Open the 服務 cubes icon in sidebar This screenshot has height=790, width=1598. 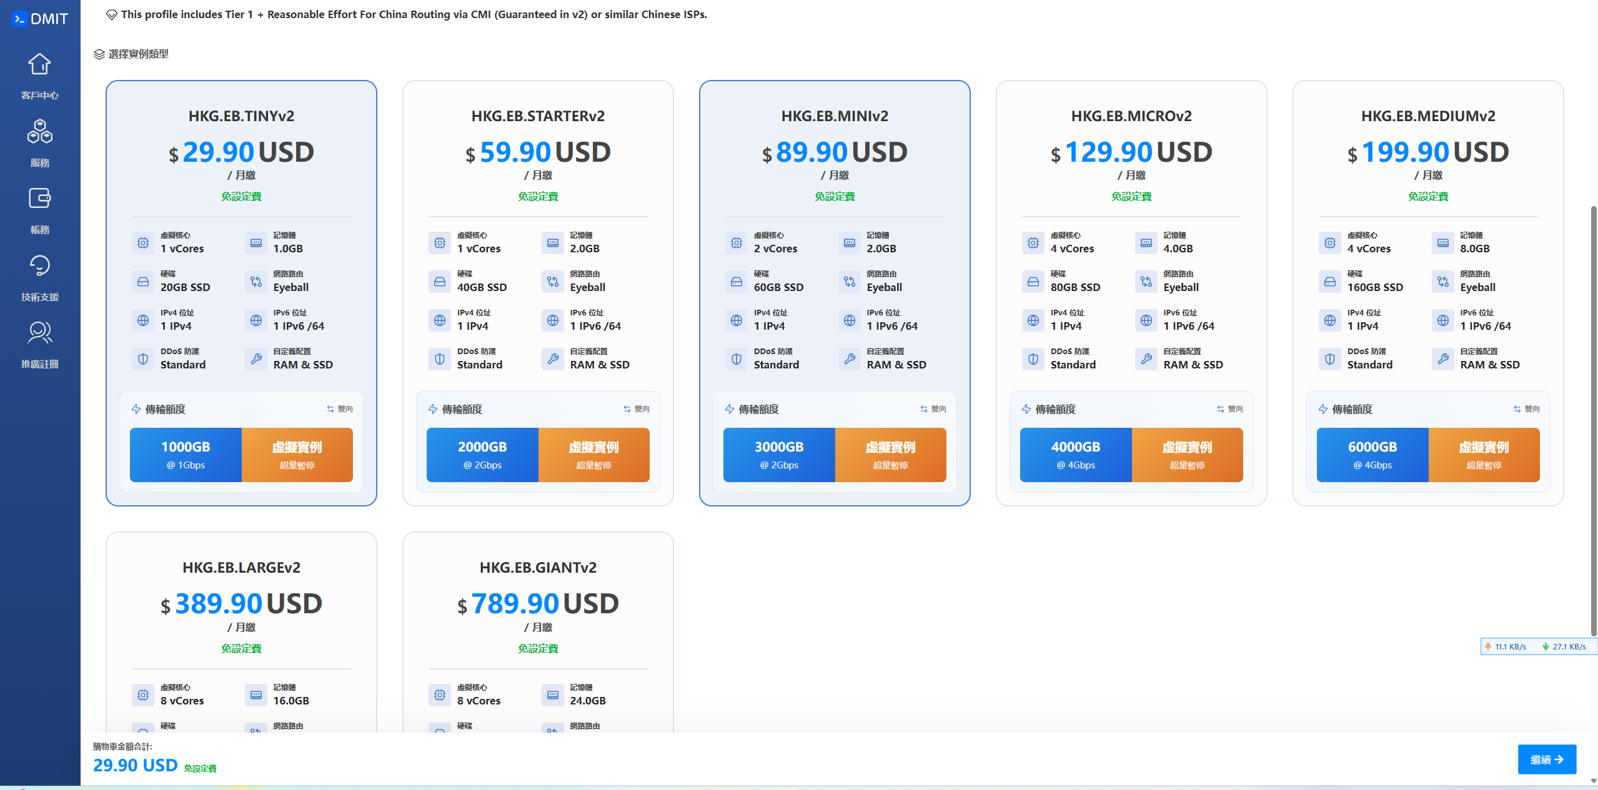(x=39, y=131)
